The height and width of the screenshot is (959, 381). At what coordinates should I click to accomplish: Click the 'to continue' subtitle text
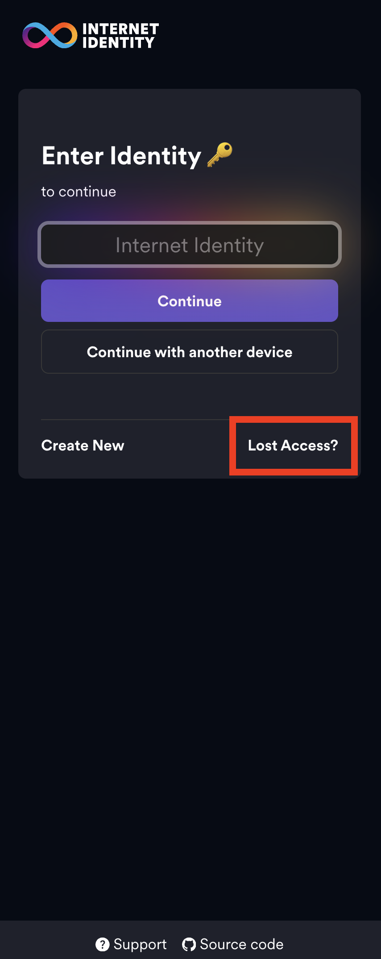pyautogui.click(x=79, y=192)
